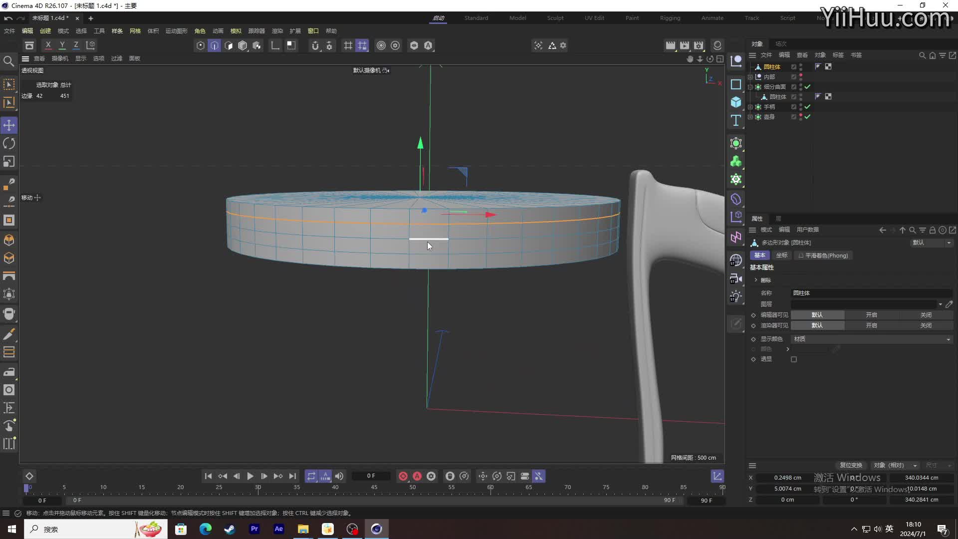
Task: Open Microsoft Edge from Windows taskbar
Action: click(x=206, y=529)
